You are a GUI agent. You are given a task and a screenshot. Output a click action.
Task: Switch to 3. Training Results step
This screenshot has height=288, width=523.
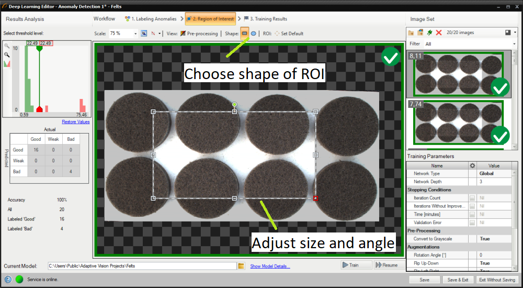pos(265,19)
